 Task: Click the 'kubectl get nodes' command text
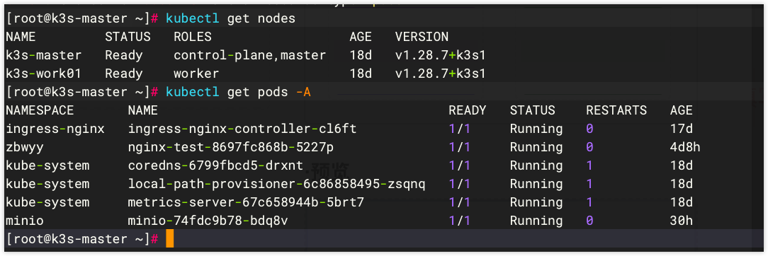point(231,18)
